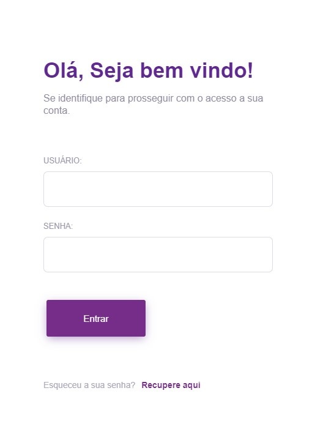Place cursor in the password text box
This screenshot has height=448, width=315.
[158, 255]
